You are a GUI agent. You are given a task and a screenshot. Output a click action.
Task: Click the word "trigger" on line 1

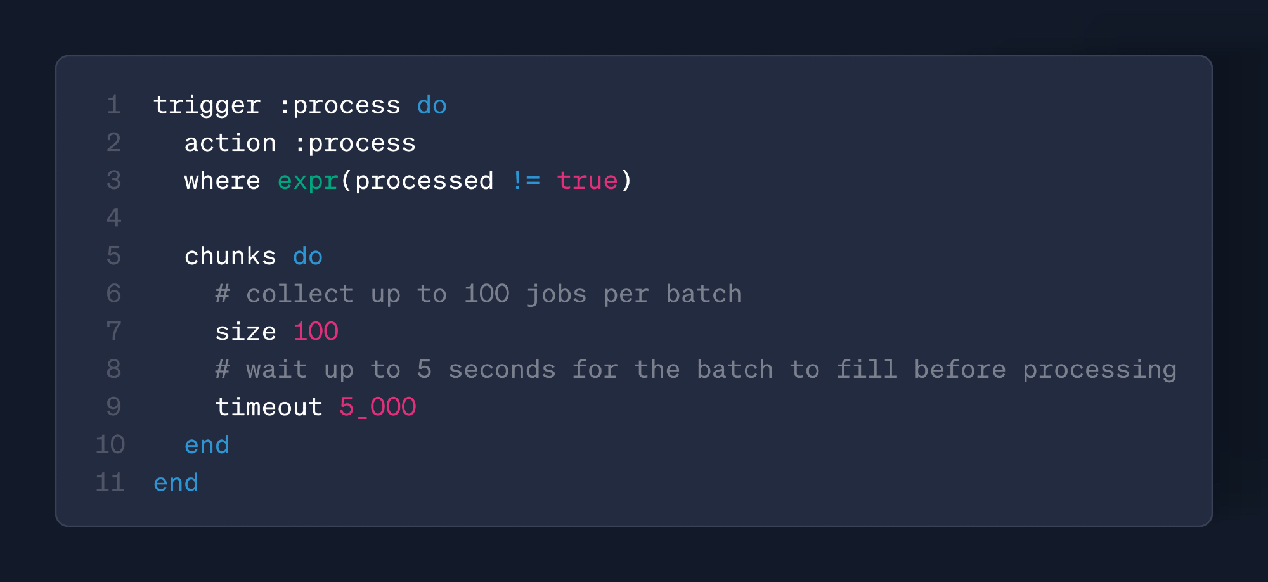click(207, 106)
